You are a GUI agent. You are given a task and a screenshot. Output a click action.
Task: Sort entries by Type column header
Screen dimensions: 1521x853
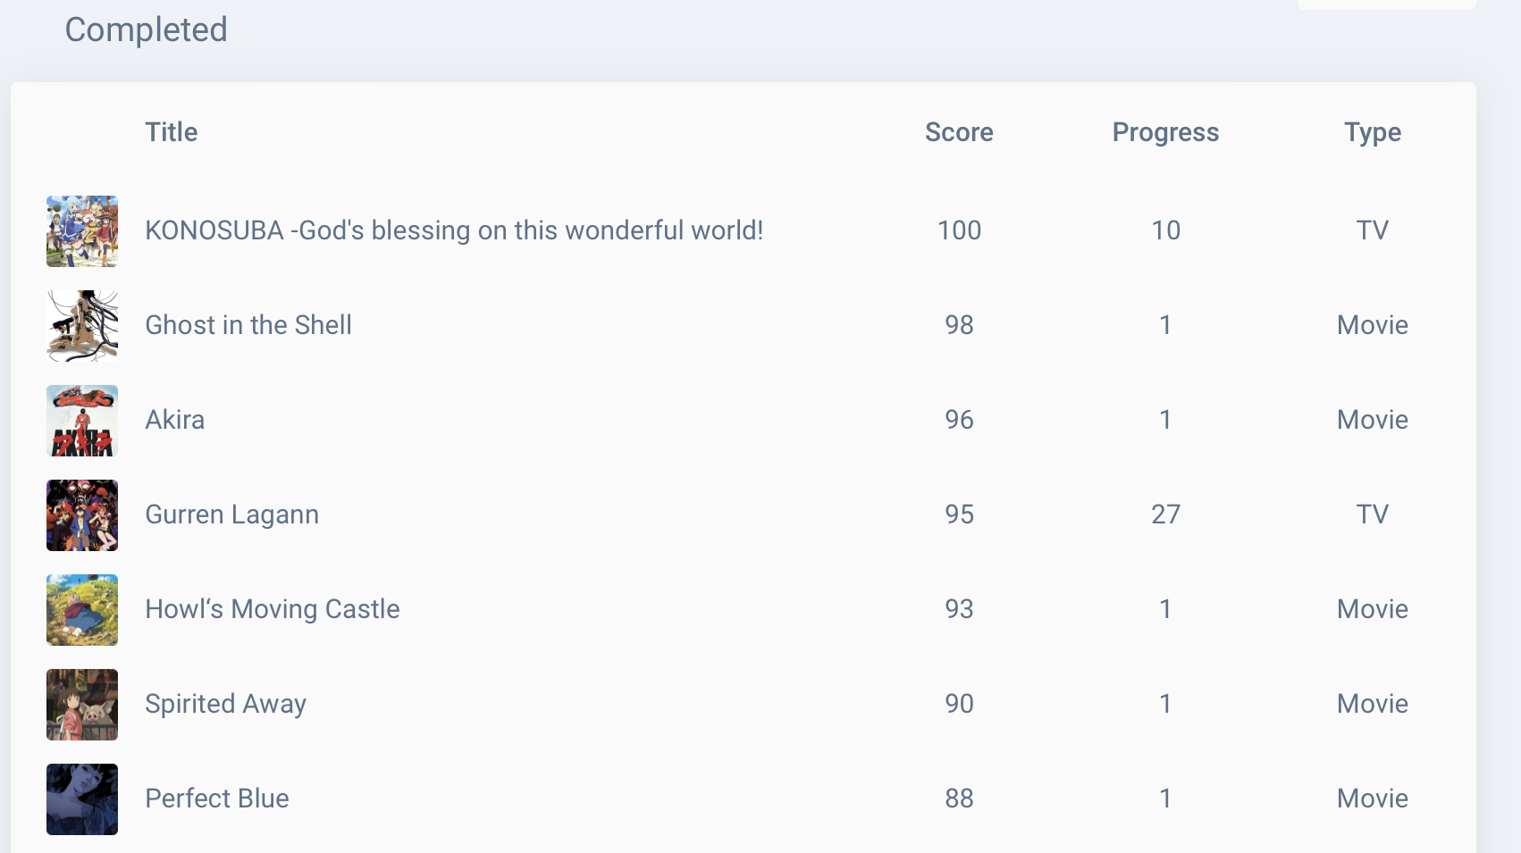pyautogui.click(x=1373, y=132)
